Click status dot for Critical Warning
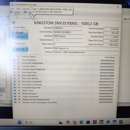The image size is (130, 130). point(14,60)
